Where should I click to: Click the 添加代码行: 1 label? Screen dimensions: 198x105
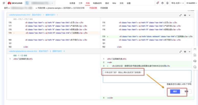pos(38,15)
